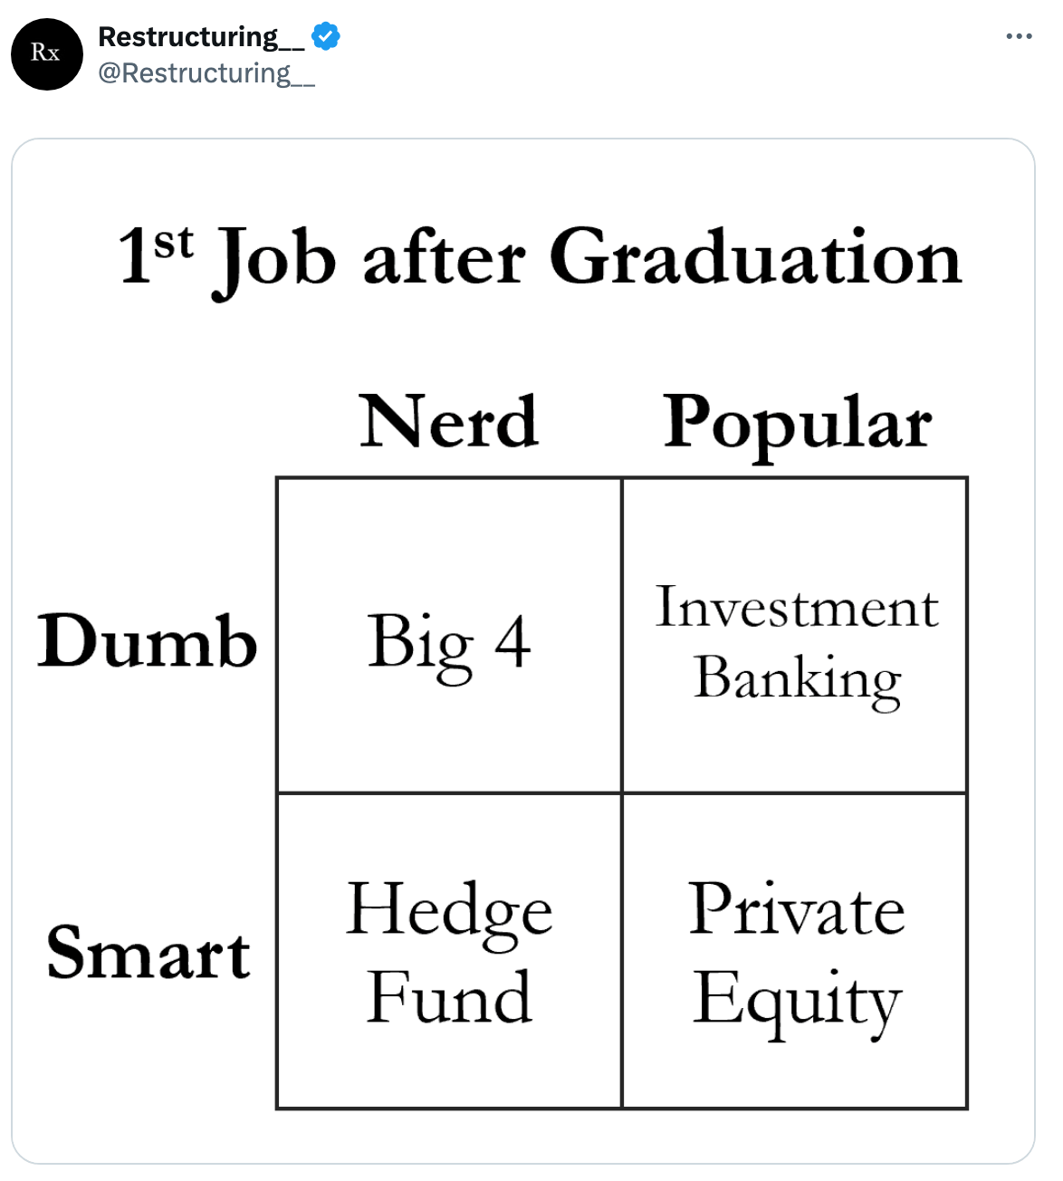
Task: Click the word Private in the grid
Action: [x=797, y=909]
